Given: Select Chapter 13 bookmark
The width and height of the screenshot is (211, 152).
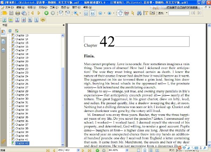Looking at the screenshot, I should tap(22, 36).
